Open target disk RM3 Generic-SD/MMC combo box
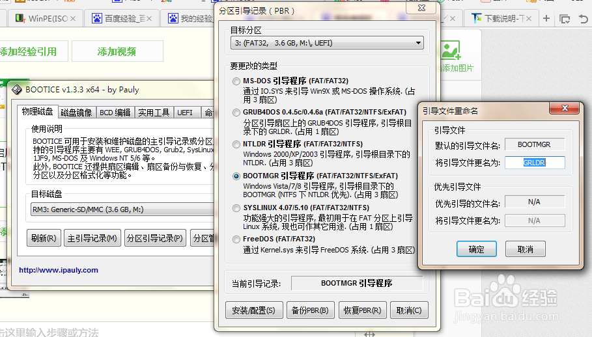Image resolution: width=592 pixels, height=337 pixels. [122, 209]
